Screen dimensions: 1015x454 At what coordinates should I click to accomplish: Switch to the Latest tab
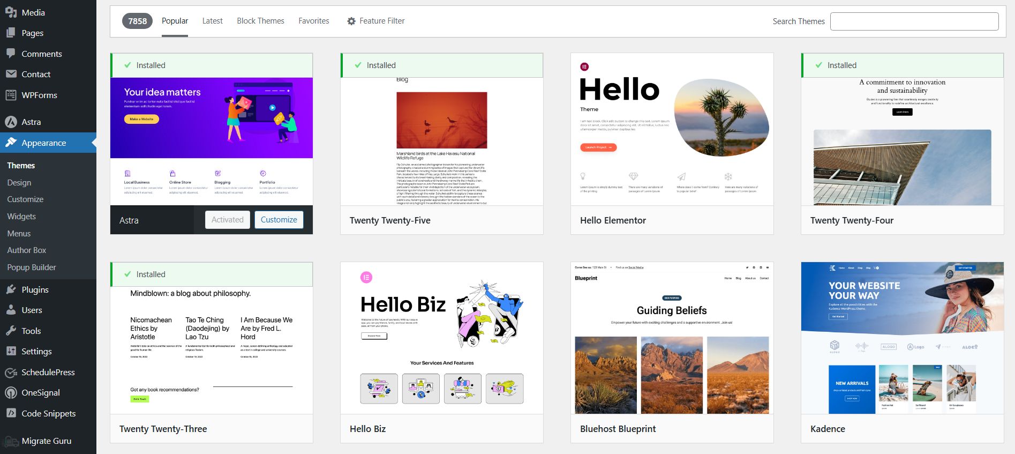[212, 21]
